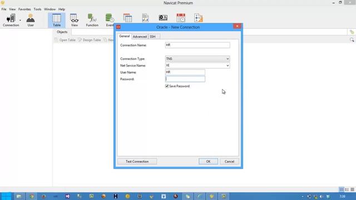The width and height of the screenshot is (356, 200).
Task: Click the tag icon at top right
Action: click(x=352, y=32)
